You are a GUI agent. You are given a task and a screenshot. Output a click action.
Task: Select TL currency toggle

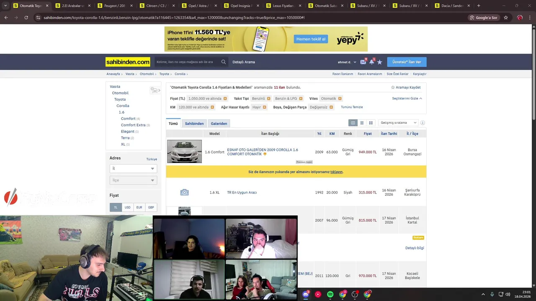point(116,207)
